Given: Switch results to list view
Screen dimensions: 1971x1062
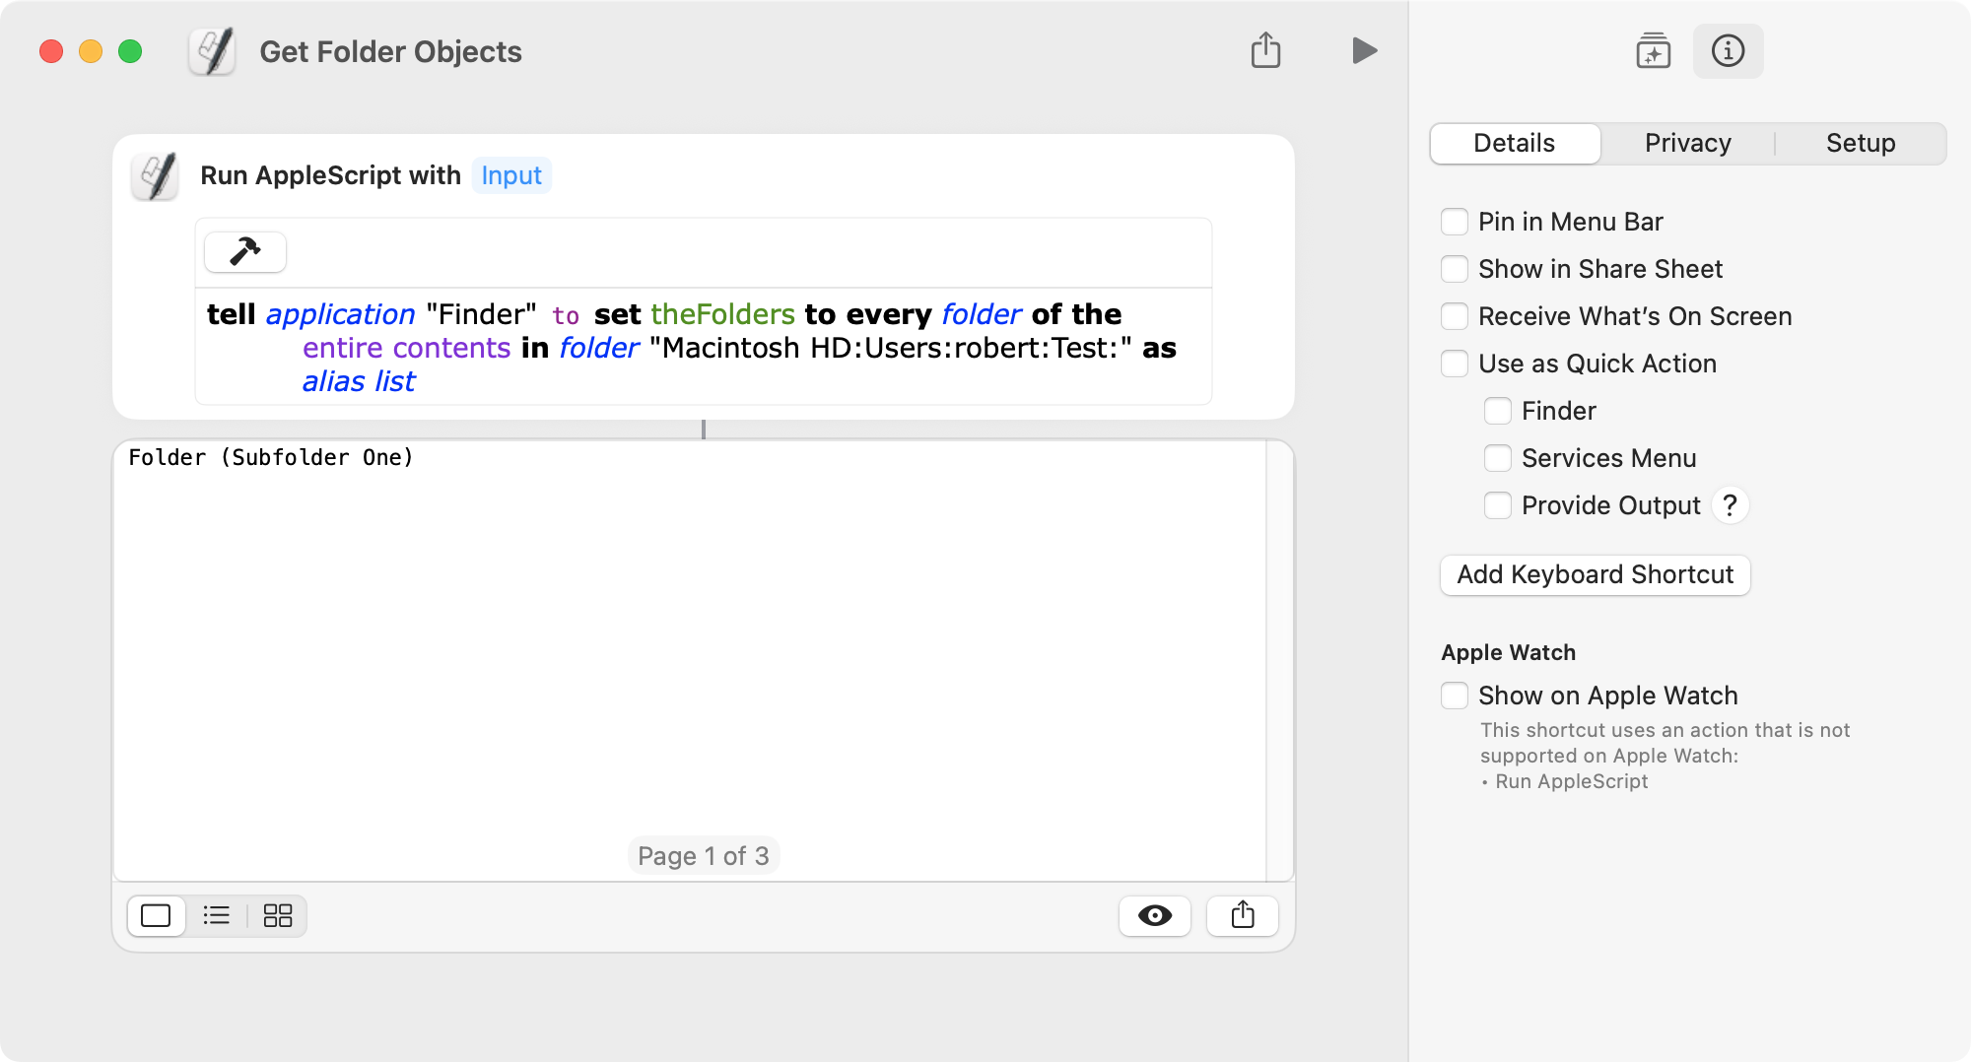Looking at the screenshot, I should coord(217,916).
